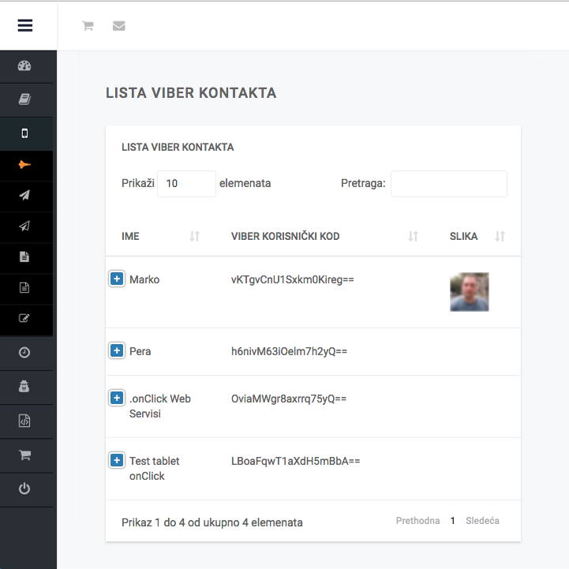This screenshot has height=569, width=569.
Task: Click the Pretraga search field
Action: point(448,184)
